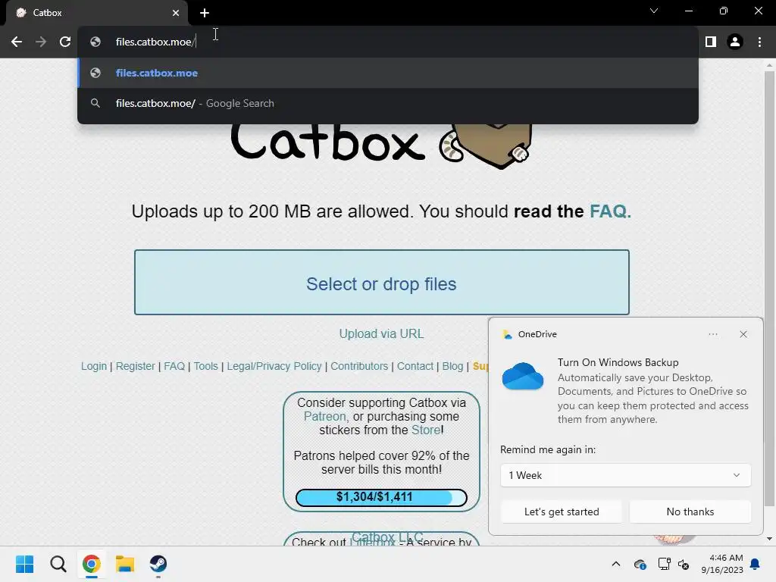Click page vertical scrollbar
Screen dimensions: 776x582
coord(769,289)
